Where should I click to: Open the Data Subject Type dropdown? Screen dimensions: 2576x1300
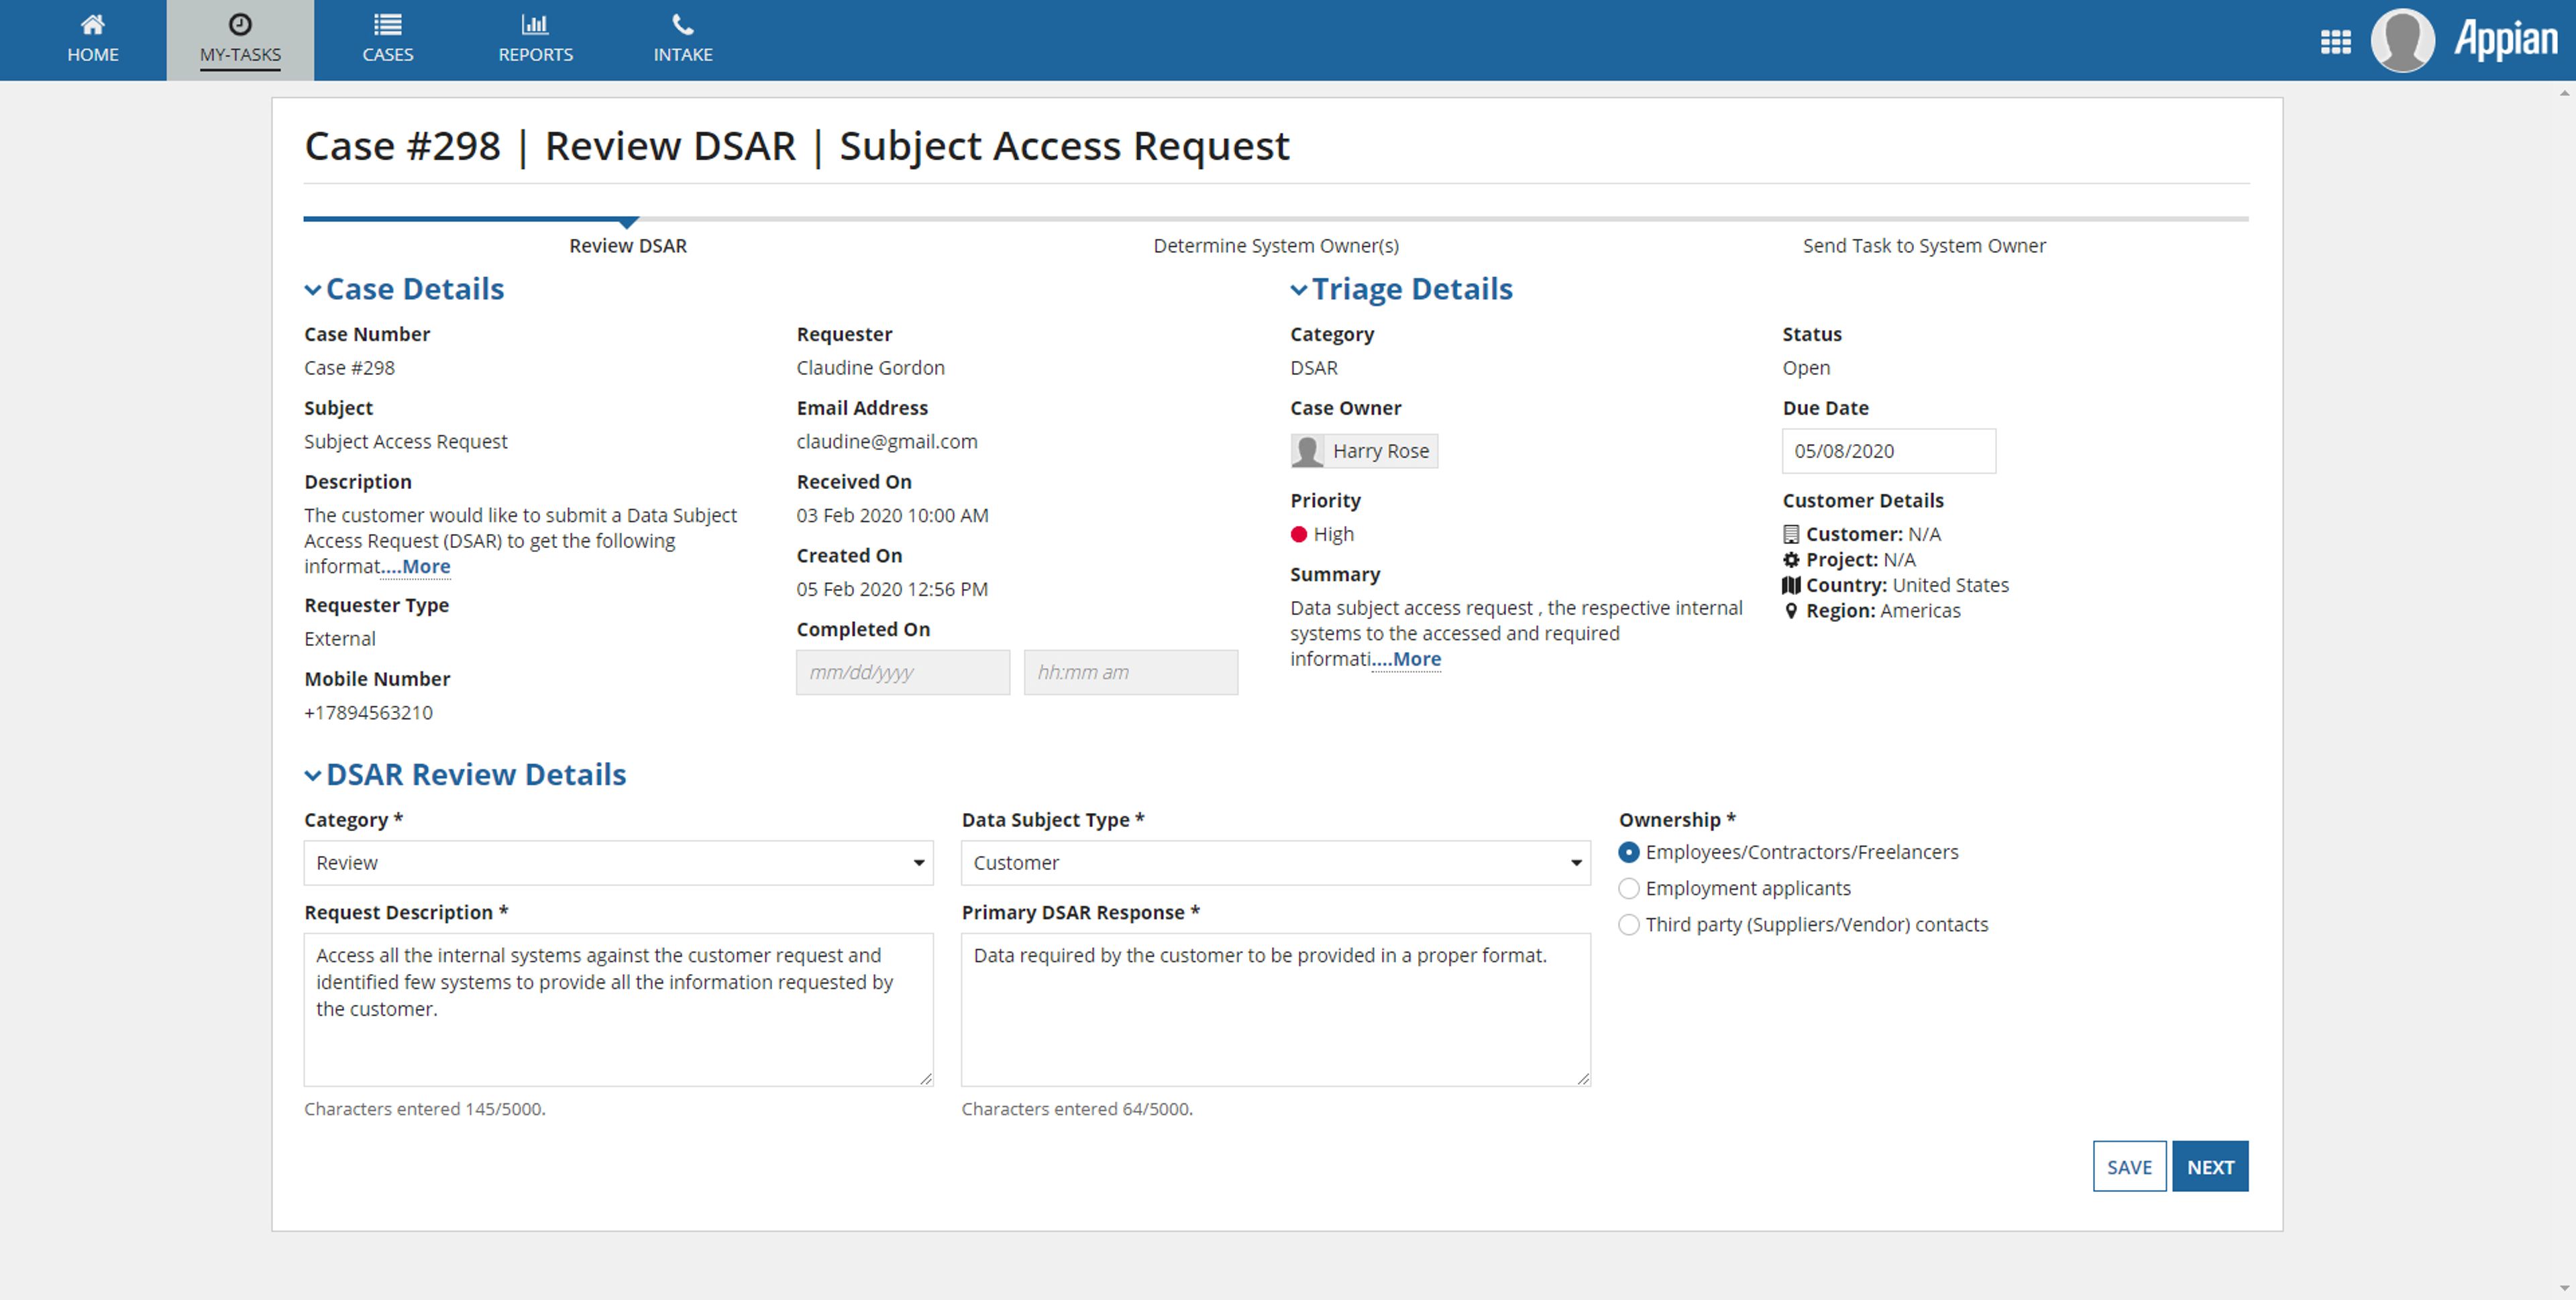point(1275,863)
